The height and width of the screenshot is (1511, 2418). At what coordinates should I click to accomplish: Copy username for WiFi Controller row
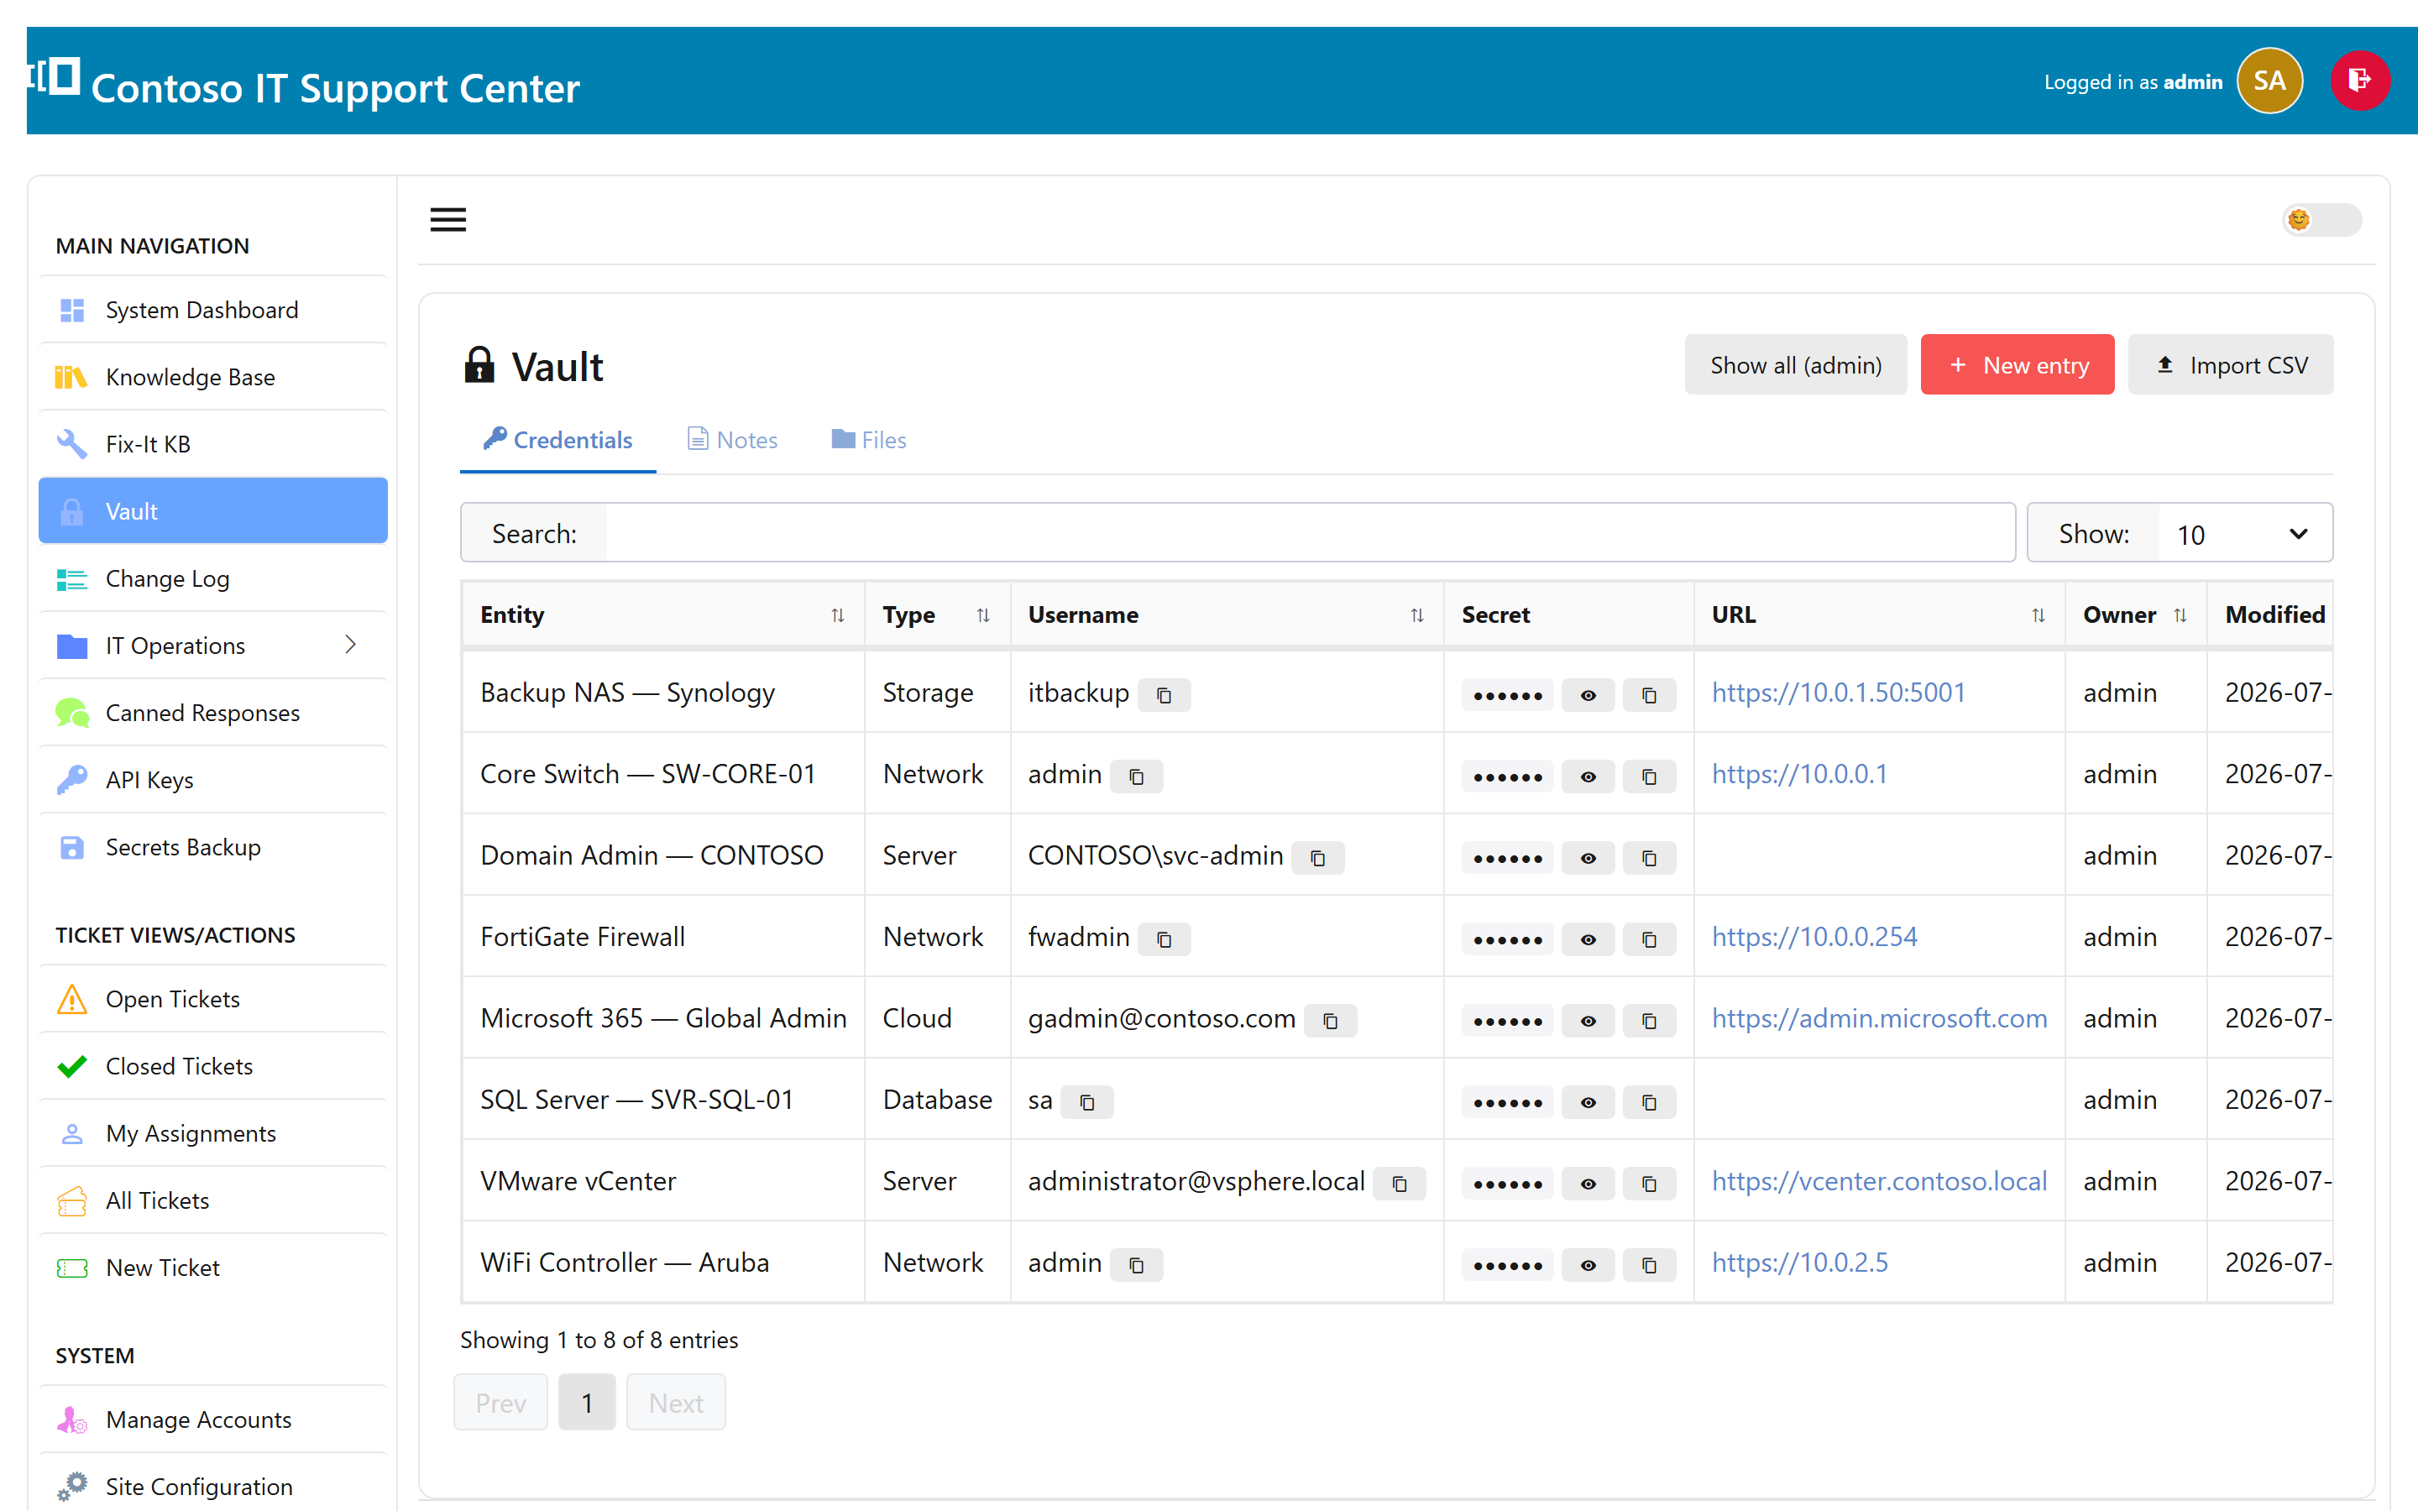(1136, 1265)
